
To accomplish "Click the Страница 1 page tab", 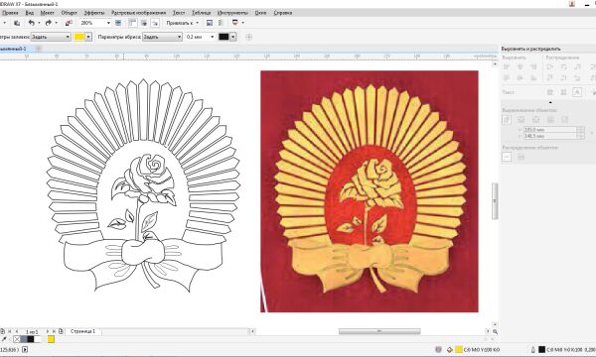I will point(82,331).
